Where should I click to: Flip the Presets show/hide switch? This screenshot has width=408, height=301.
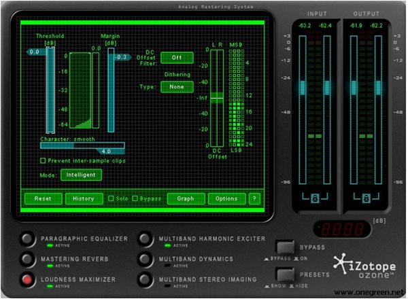[x=285, y=275]
